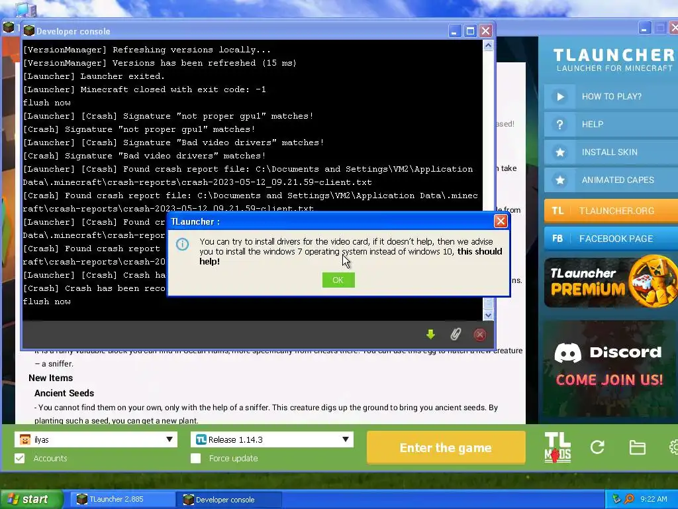Click the 9:22 AM clock
The image size is (678, 509).
point(654,499)
